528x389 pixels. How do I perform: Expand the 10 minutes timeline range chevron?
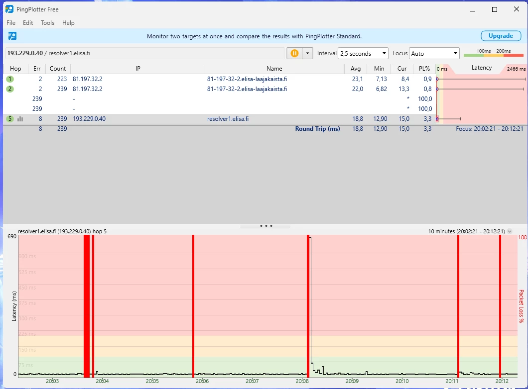click(x=510, y=231)
